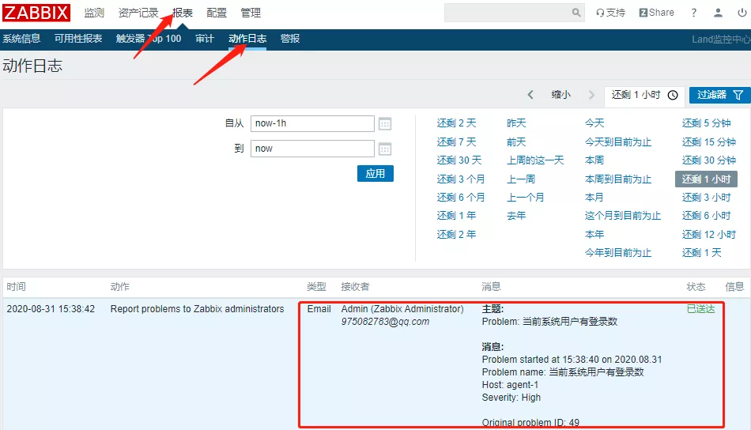This screenshot has width=751, height=430.
Task: Click the search magnifier icon
Action: coord(576,13)
